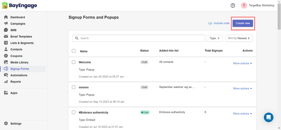
Task: Click 'September webinar reg as ...' text
Action: coord(177,87)
